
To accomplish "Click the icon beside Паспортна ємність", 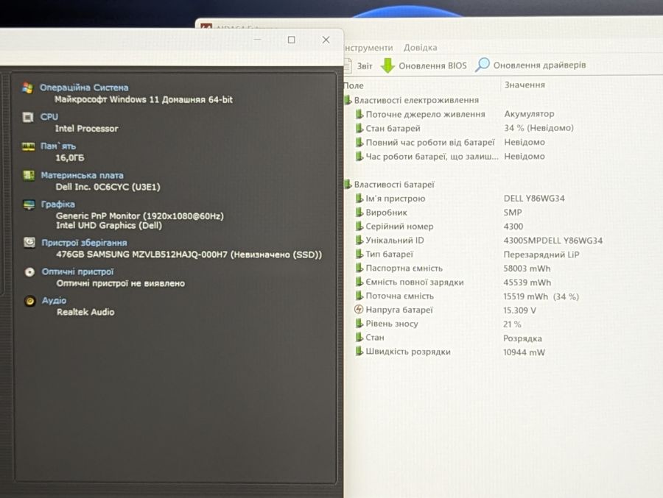I will point(359,268).
